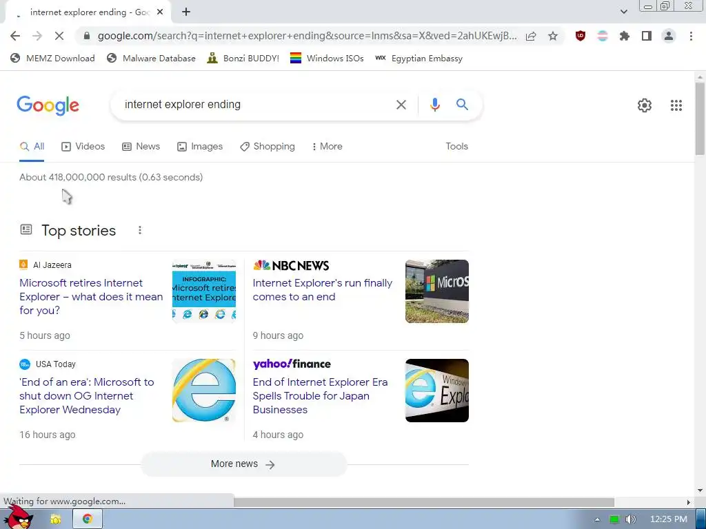Click Yahoo Finance Explorer thumbnail
Viewport: 706px width, 529px height.
[x=436, y=391]
